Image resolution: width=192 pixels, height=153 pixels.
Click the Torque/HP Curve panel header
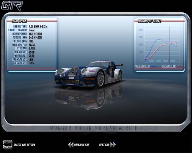click(149, 21)
